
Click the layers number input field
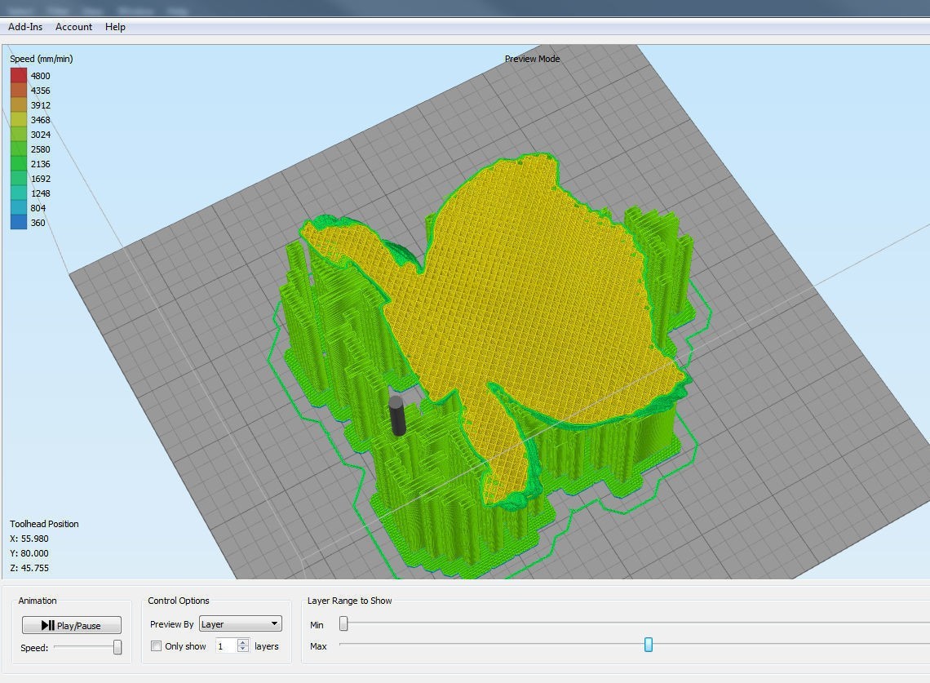coord(225,646)
